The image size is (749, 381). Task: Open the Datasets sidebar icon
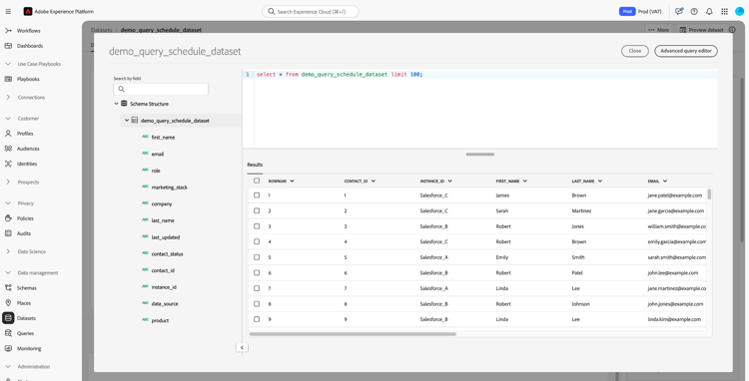8,318
